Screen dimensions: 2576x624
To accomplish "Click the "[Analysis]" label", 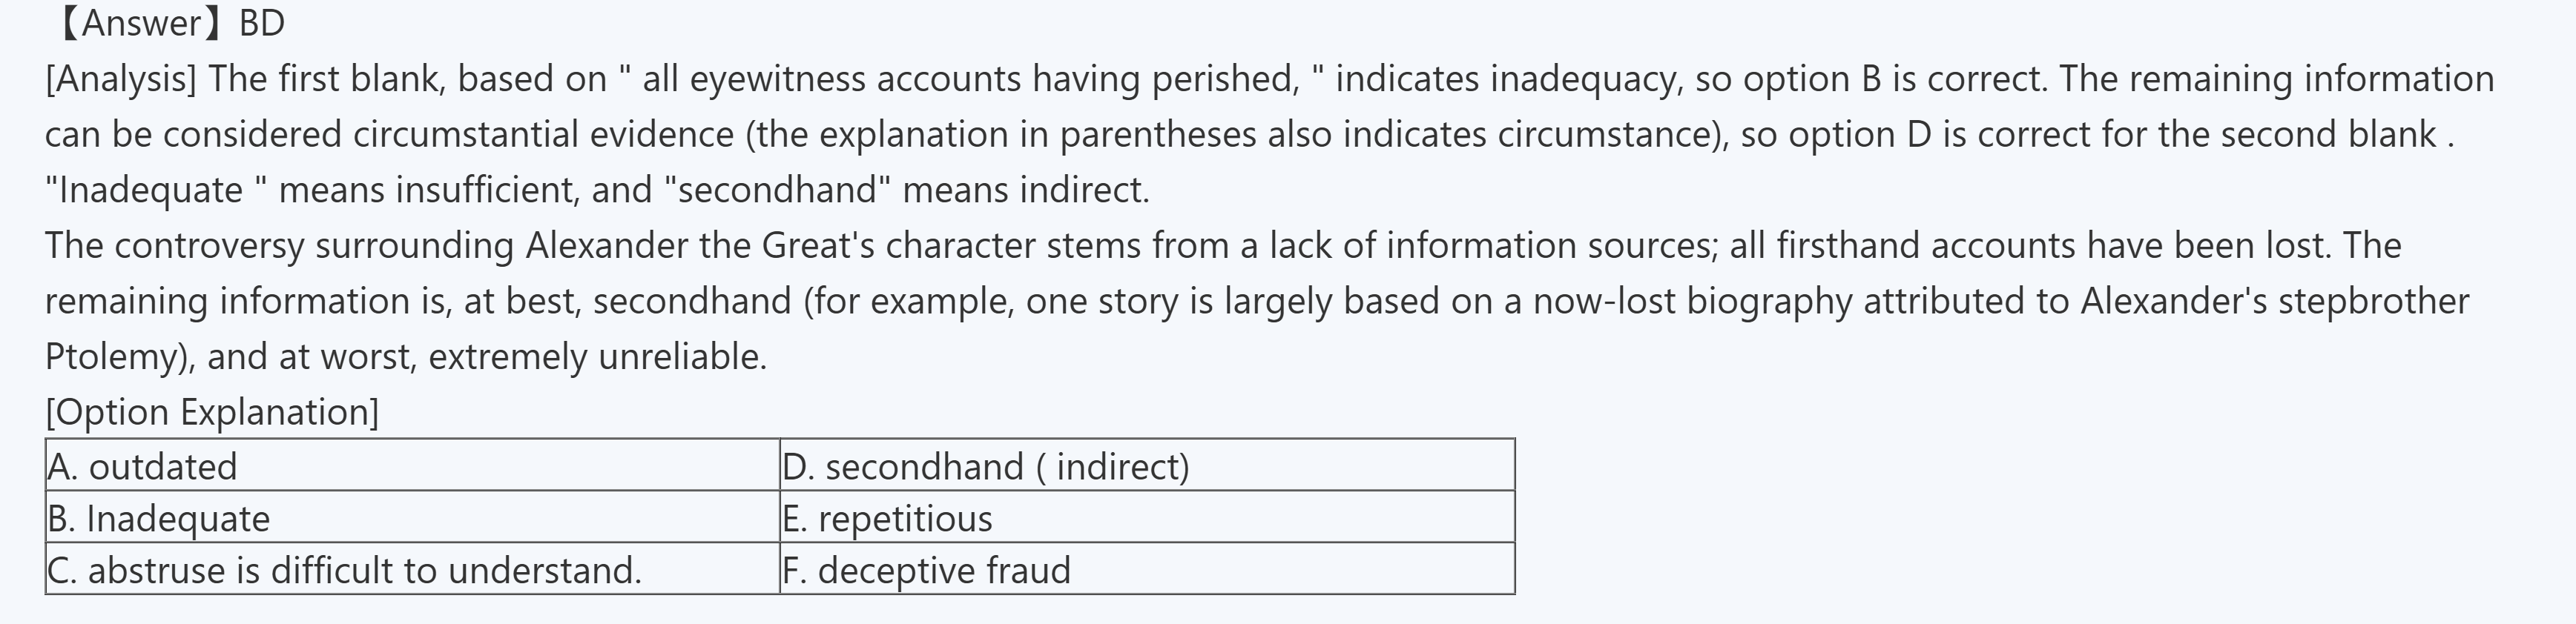I will (x=120, y=79).
